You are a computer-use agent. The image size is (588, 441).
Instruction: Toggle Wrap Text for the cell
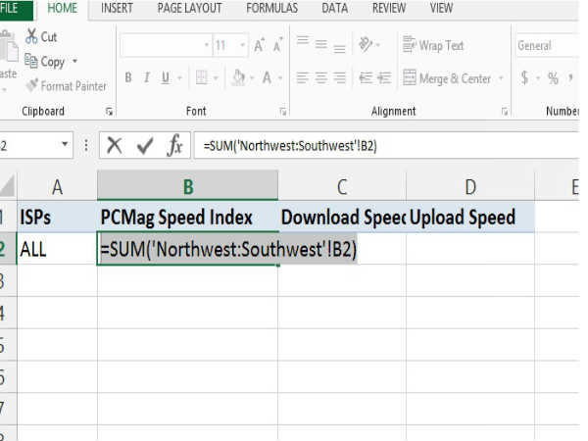tap(432, 45)
